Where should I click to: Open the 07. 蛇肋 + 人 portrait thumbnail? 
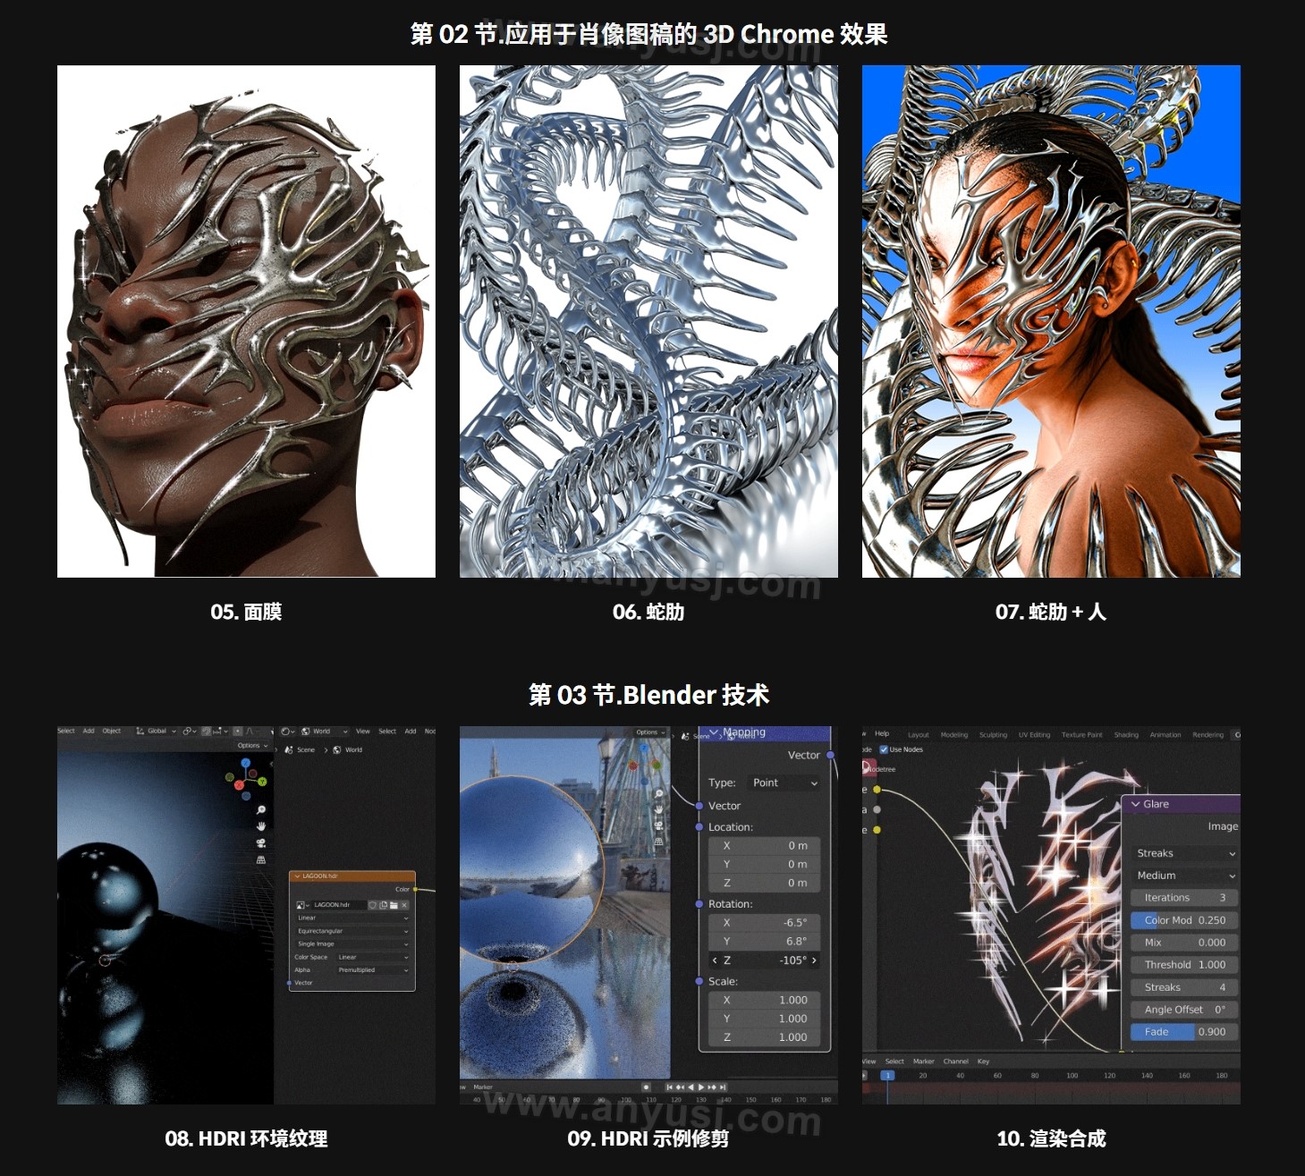(x=1051, y=321)
